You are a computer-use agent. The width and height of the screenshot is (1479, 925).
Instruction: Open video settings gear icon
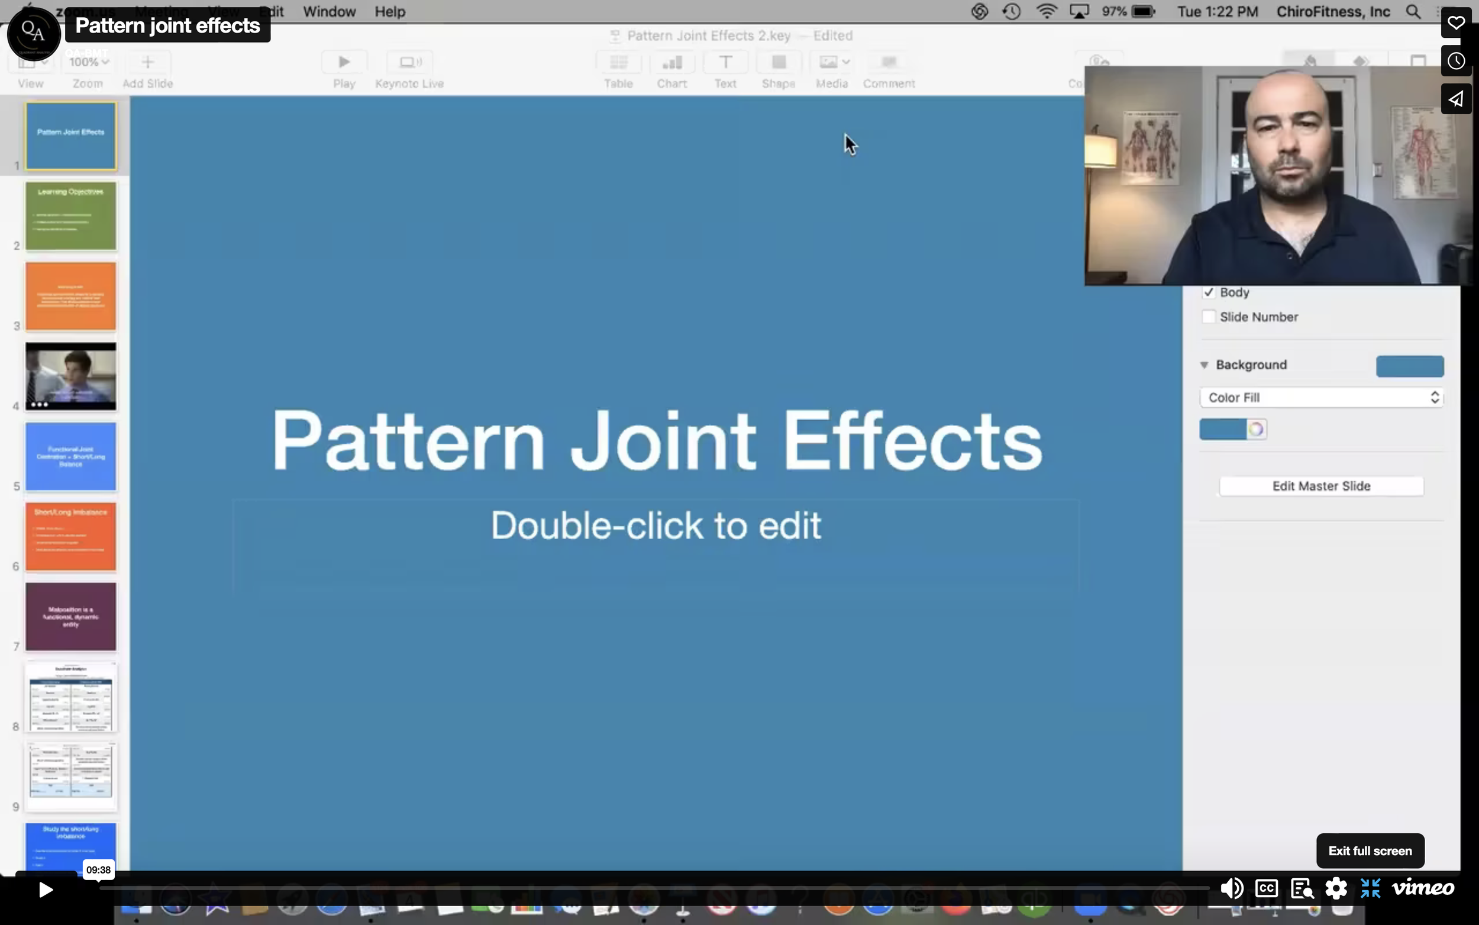1336,888
